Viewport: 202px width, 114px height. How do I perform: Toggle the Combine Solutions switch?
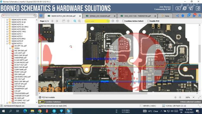41,102
